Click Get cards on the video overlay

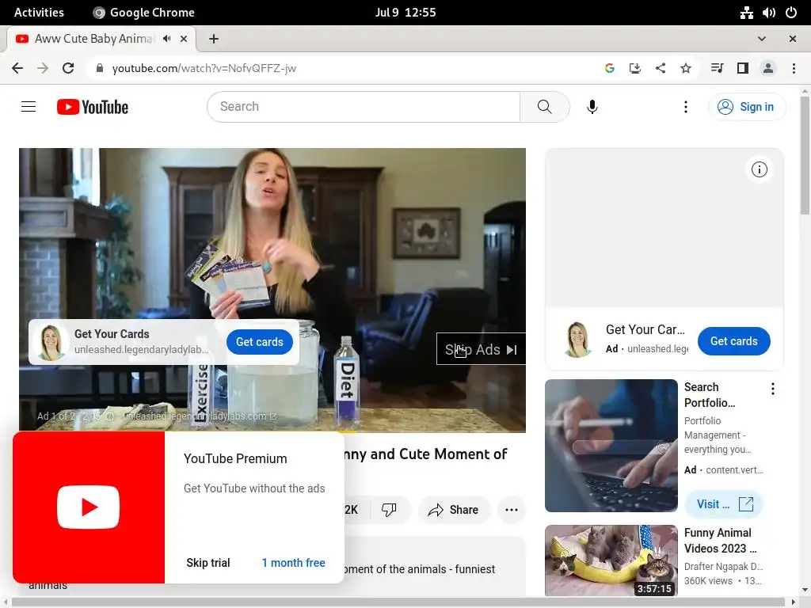pyautogui.click(x=260, y=342)
